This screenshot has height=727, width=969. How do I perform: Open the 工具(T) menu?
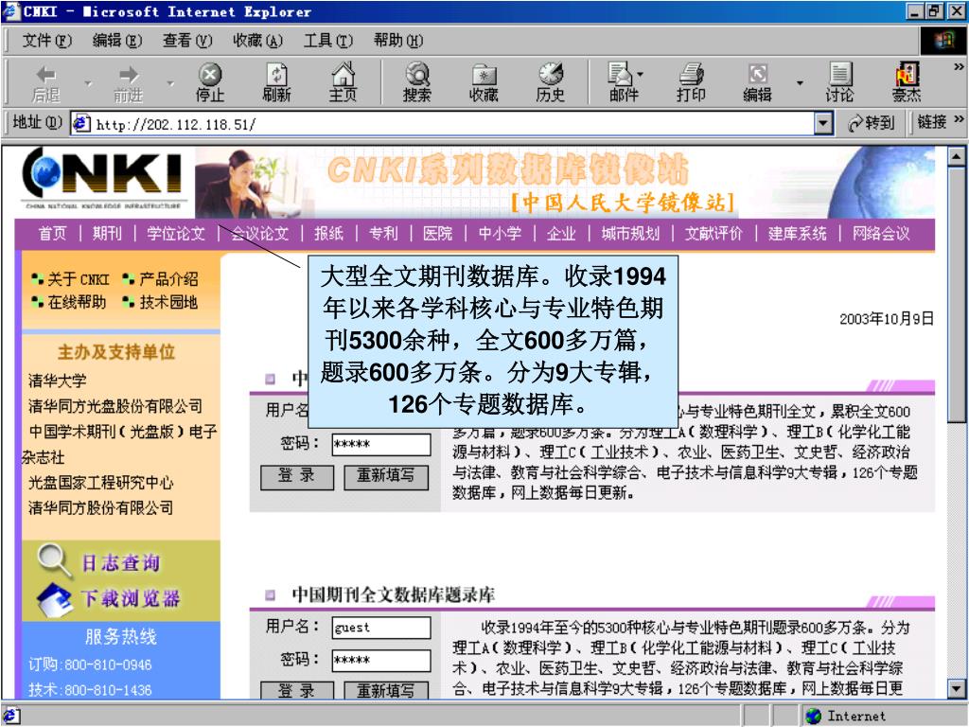coord(327,41)
